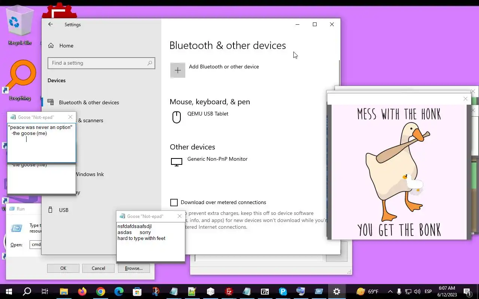The width and height of the screenshot is (479, 299).
Task: Click the magnifier in Find a setting
Action: tap(150, 63)
